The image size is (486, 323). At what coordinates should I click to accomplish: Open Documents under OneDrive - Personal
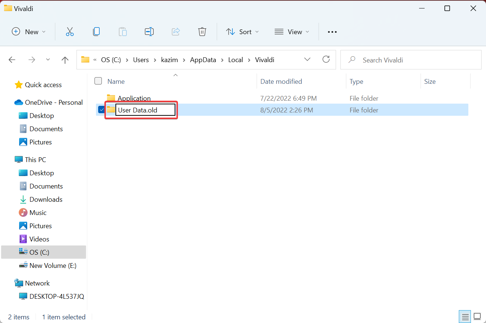[46, 129]
